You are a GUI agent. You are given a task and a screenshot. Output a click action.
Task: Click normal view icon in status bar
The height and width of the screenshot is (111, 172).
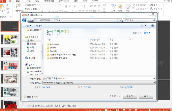pyautogui.click(x=118, y=110)
